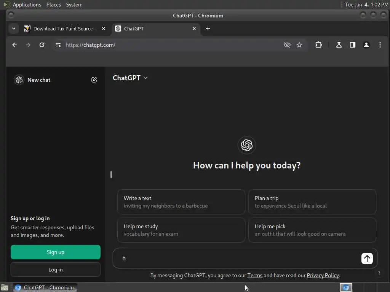Screen dimensions: 390x292
Task: Close the ChatGPT tab
Action: [194, 29]
